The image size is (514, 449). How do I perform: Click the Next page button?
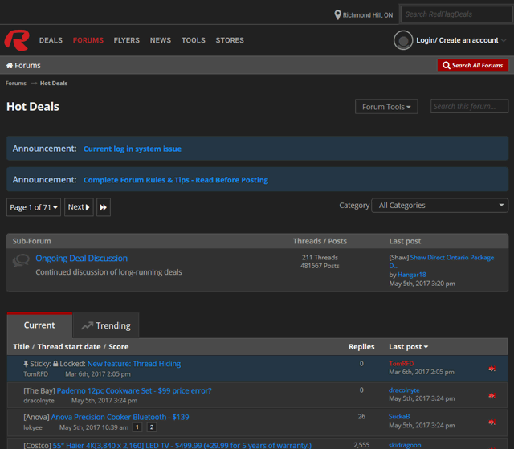(x=79, y=207)
